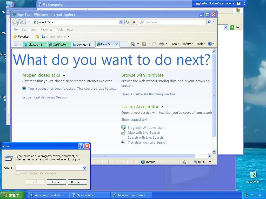Viewport: 266px width, 199px height.
Task: Click the horizontal scrollbar right arrow
Action: click(210, 156)
